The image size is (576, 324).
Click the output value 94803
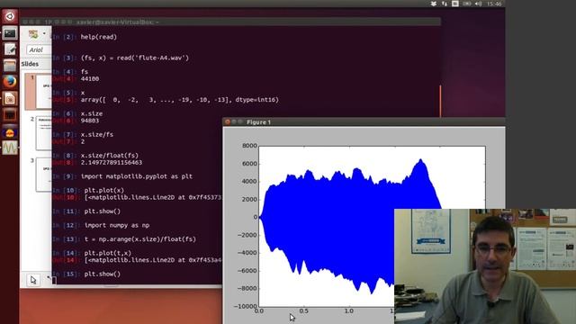[x=90, y=121]
